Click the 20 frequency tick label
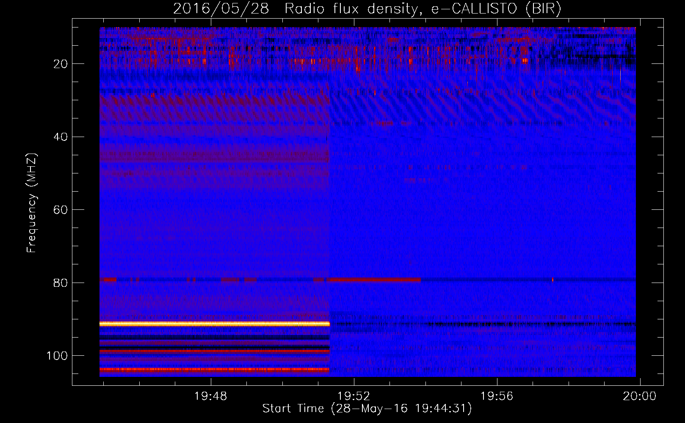This screenshot has width=685, height=423. click(x=61, y=64)
